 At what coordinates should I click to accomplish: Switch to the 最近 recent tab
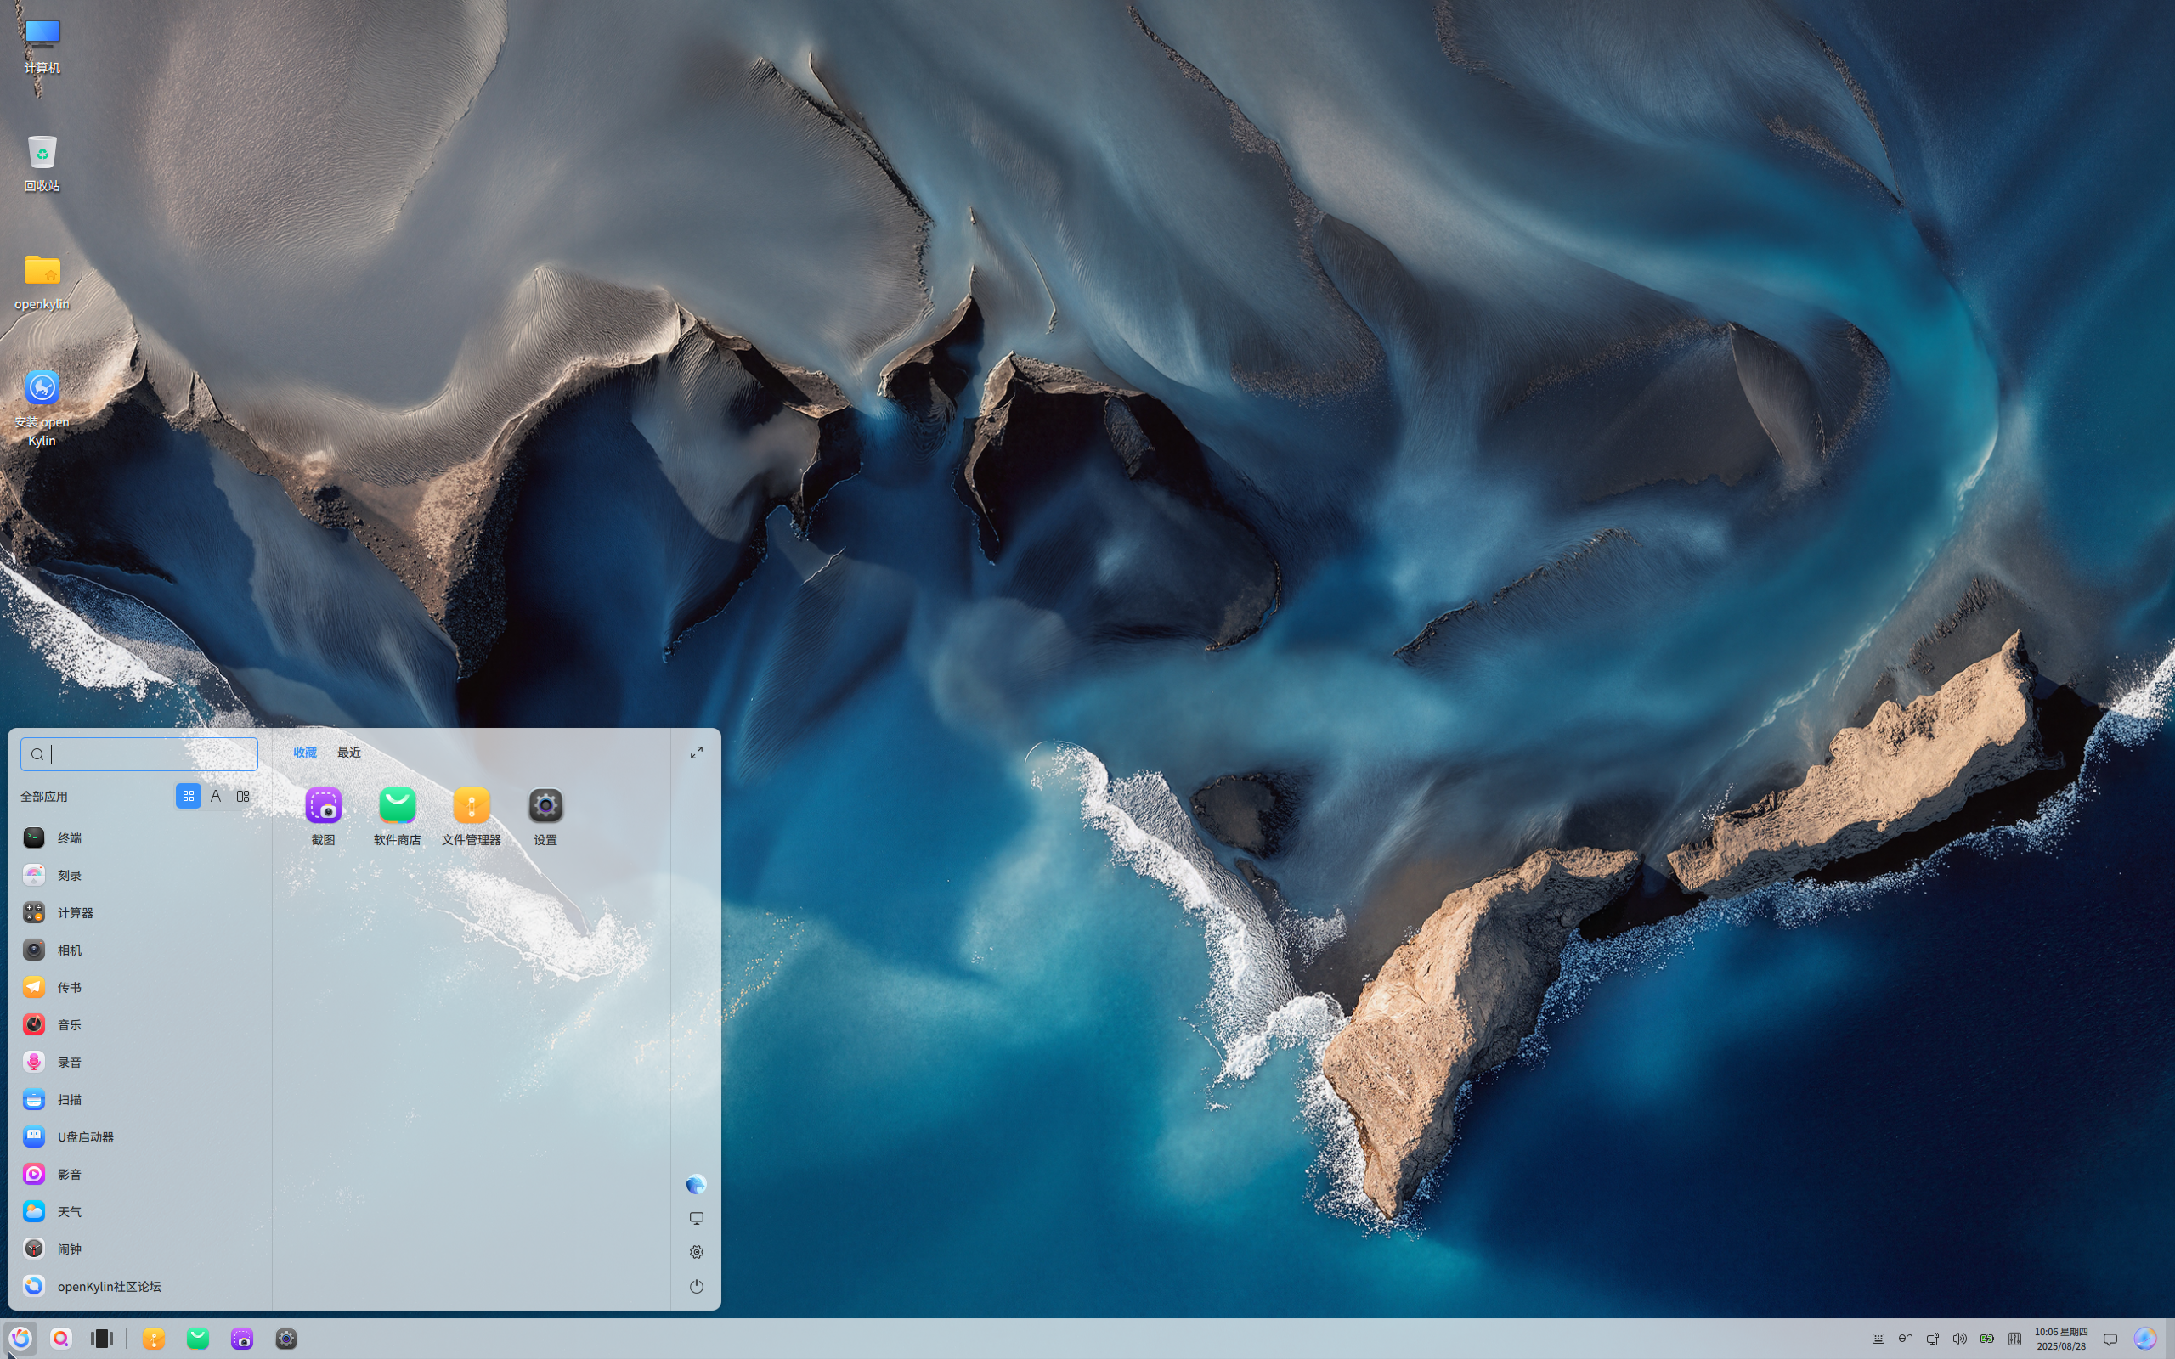(348, 753)
